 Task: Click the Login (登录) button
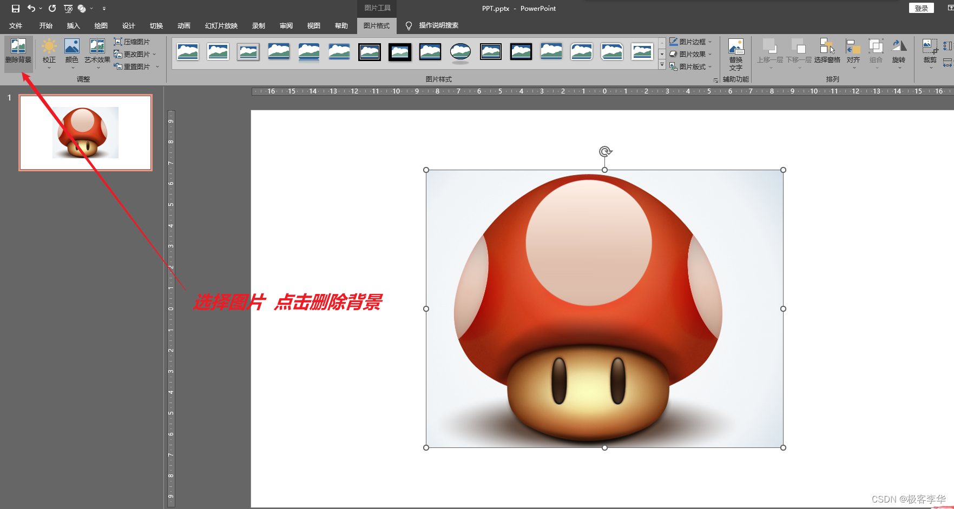pyautogui.click(x=921, y=8)
